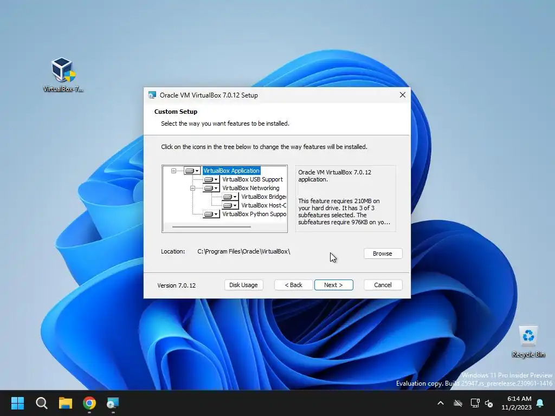Select VirtualBox Application tree item
The height and width of the screenshot is (416, 555).
click(231, 171)
